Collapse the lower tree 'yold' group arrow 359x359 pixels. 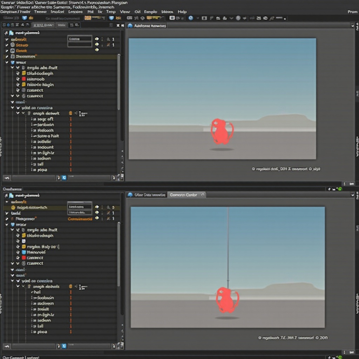tap(12, 281)
